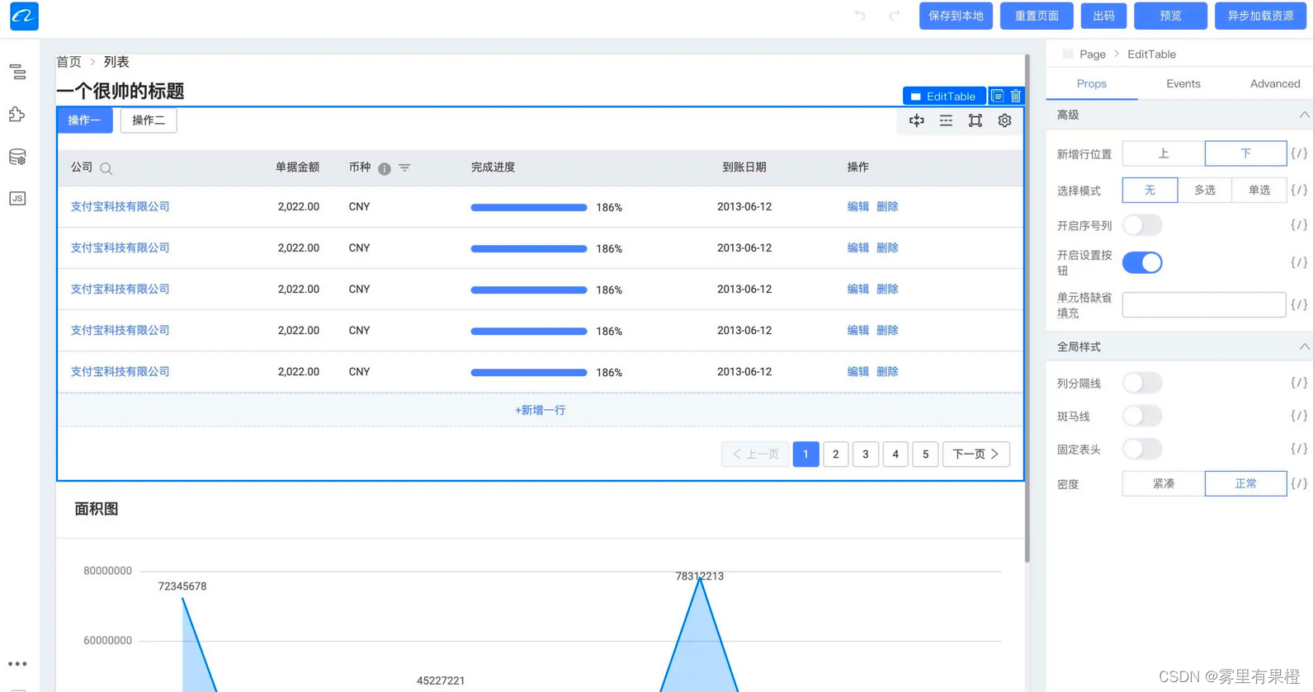Click the 单元格缺省填充 input field
This screenshot has height=692, width=1313.
(x=1203, y=305)
